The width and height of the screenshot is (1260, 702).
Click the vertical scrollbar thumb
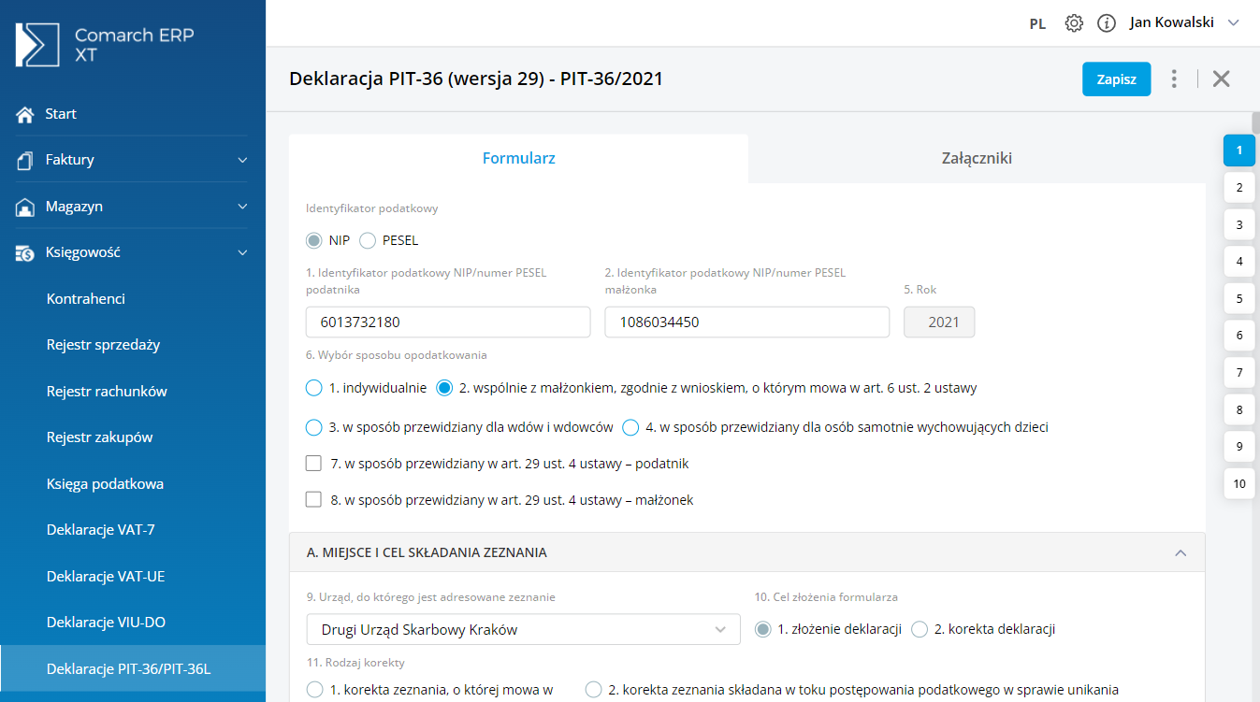(x=1255, y=123)
